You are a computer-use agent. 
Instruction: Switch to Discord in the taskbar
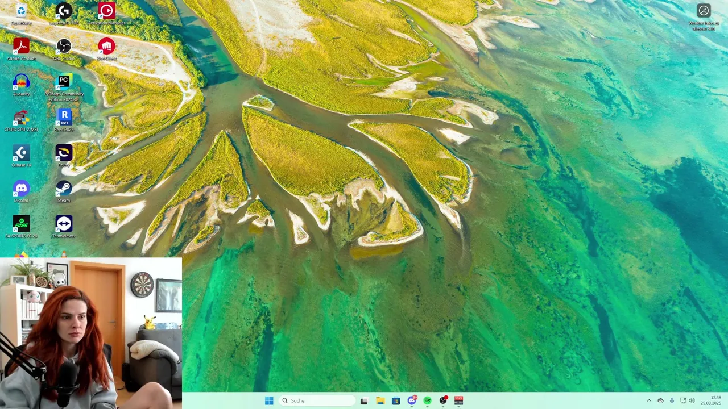click(412, 400)
